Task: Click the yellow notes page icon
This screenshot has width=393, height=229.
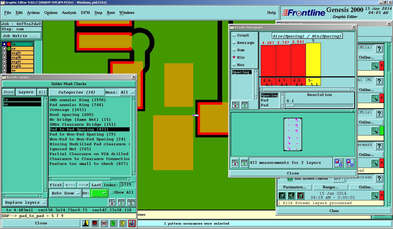Action: 123,223
